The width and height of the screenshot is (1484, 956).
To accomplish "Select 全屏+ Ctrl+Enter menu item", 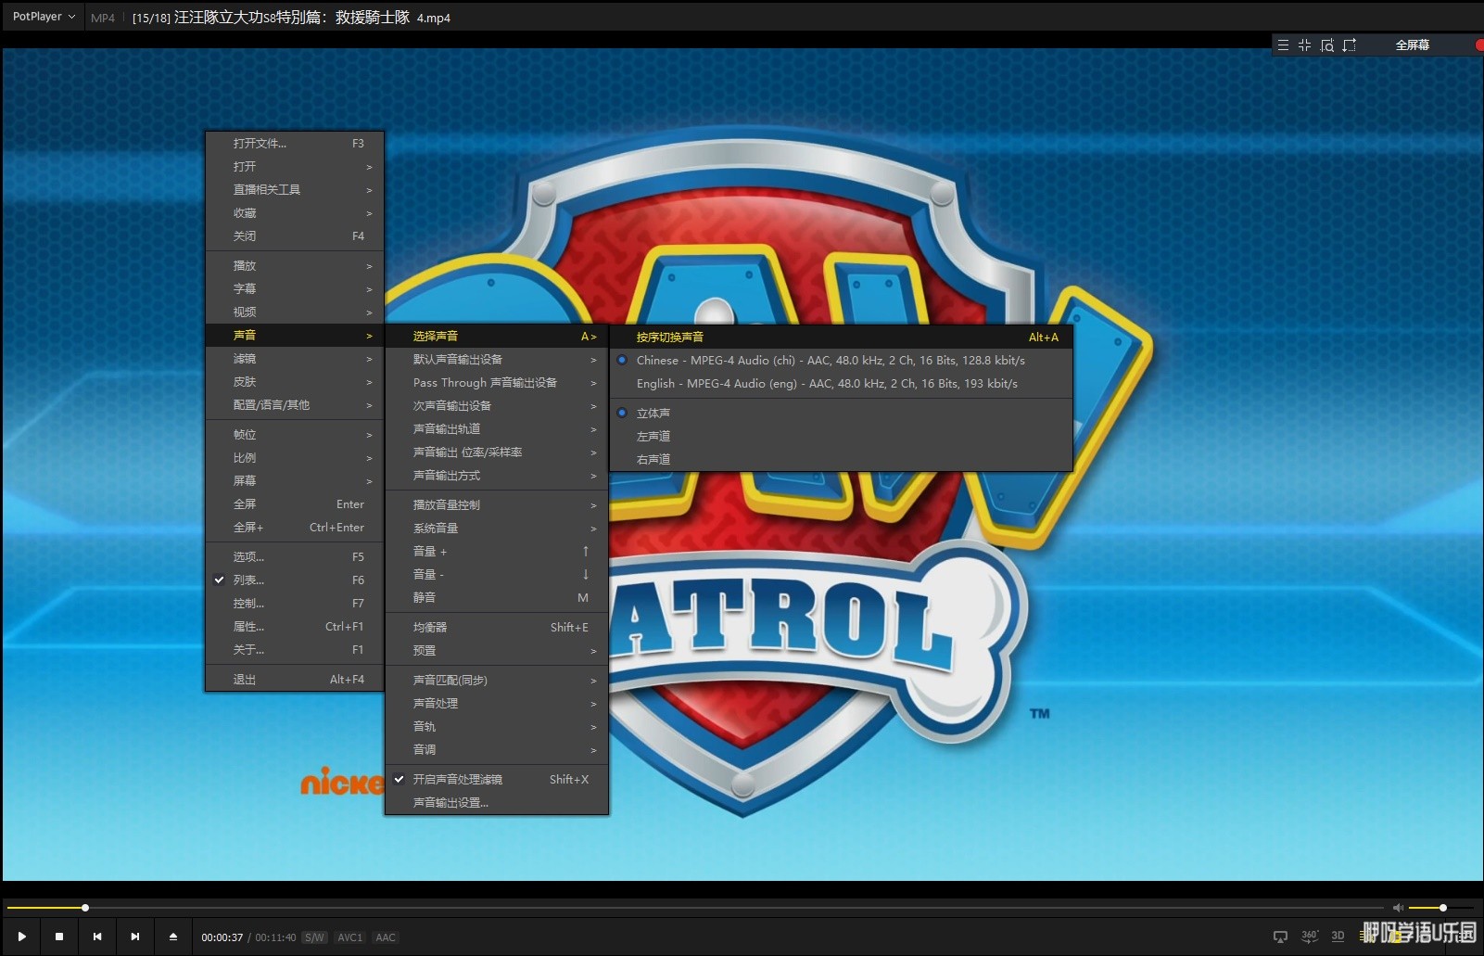I will pos(295,527).
